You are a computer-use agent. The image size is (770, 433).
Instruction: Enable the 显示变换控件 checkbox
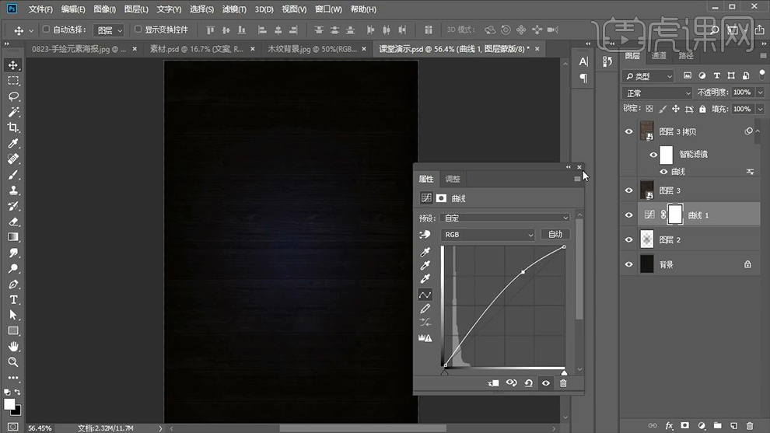click(138, 30)
